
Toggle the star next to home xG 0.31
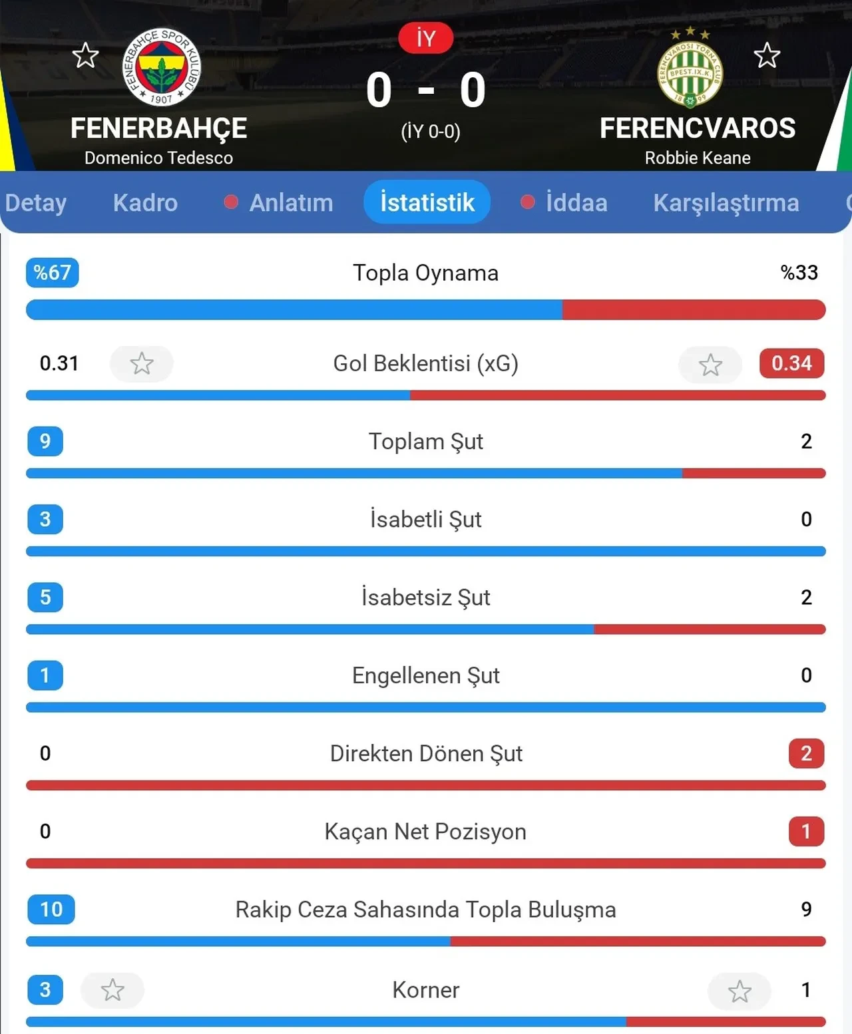142,364
